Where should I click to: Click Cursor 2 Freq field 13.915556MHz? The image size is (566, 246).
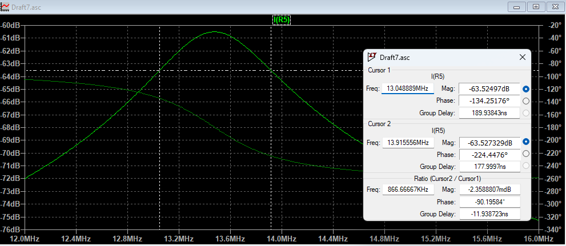(x=408, y=143)
